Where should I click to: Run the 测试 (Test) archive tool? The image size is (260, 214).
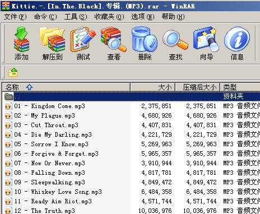point(83,44)
